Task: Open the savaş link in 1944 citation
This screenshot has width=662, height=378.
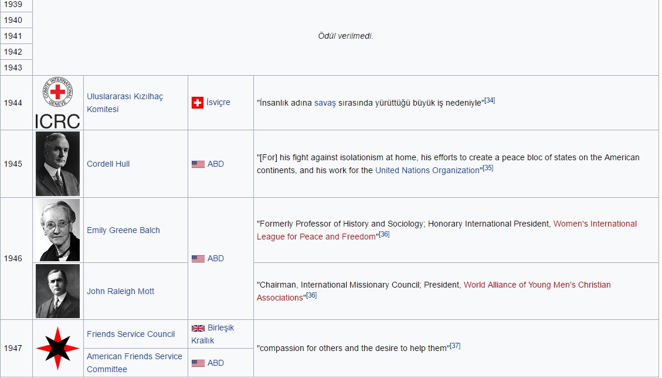Action: (325, 103)
